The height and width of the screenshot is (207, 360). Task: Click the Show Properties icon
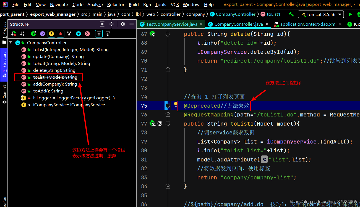[43, 34]
